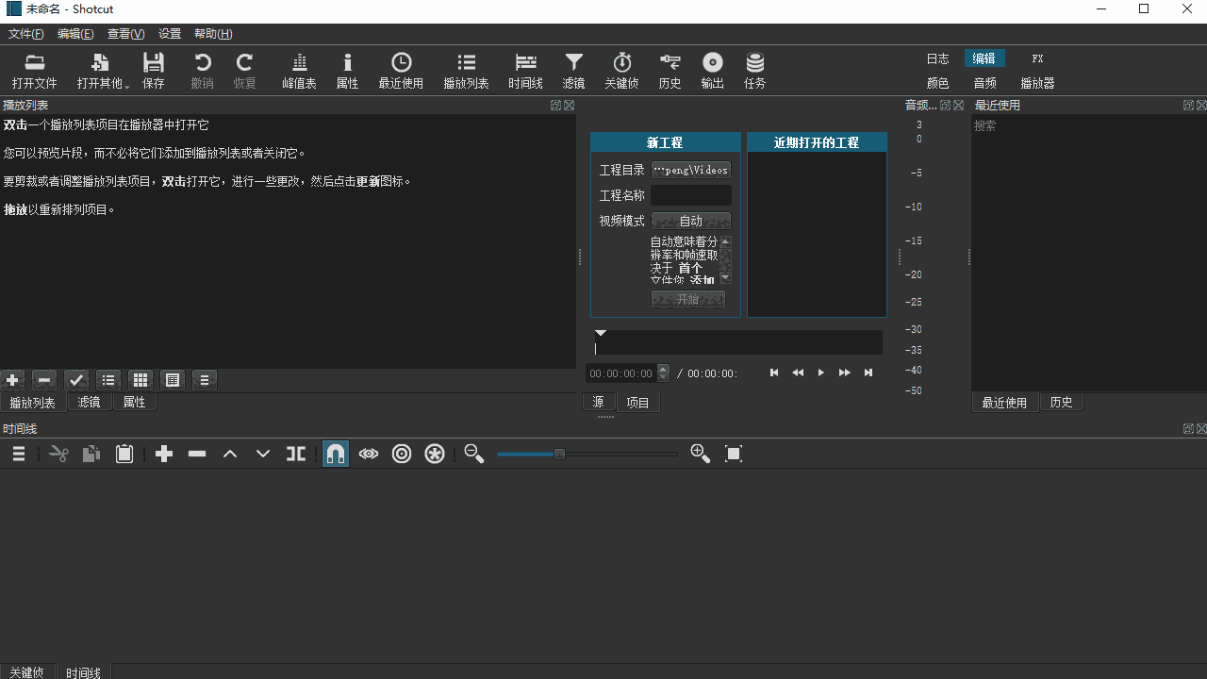Open the 设置 settings menu

click(x=170, y=34)
